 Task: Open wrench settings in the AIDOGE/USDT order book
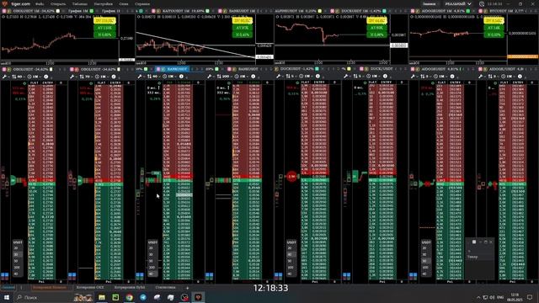[481, 77]
